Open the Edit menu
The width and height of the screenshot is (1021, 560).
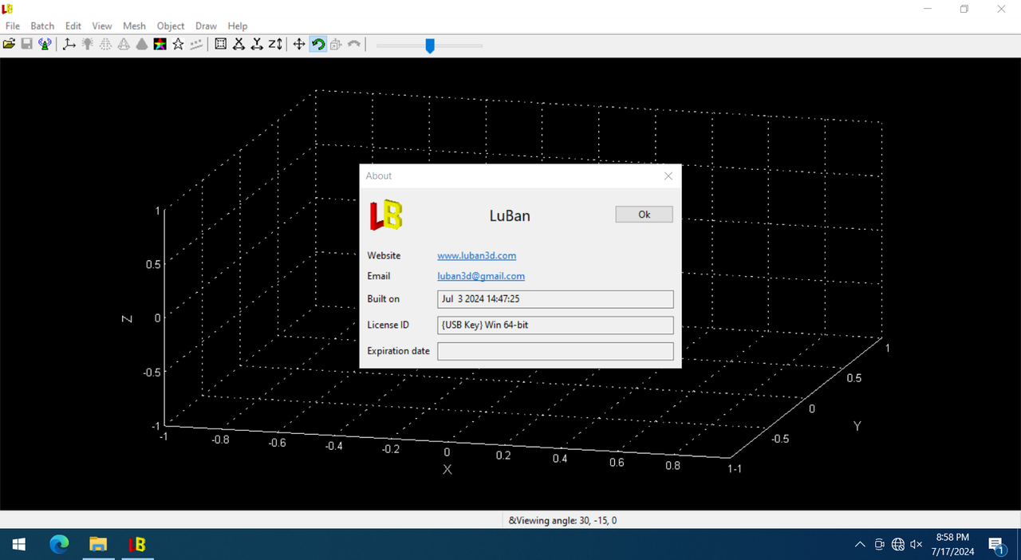(73, 26)
